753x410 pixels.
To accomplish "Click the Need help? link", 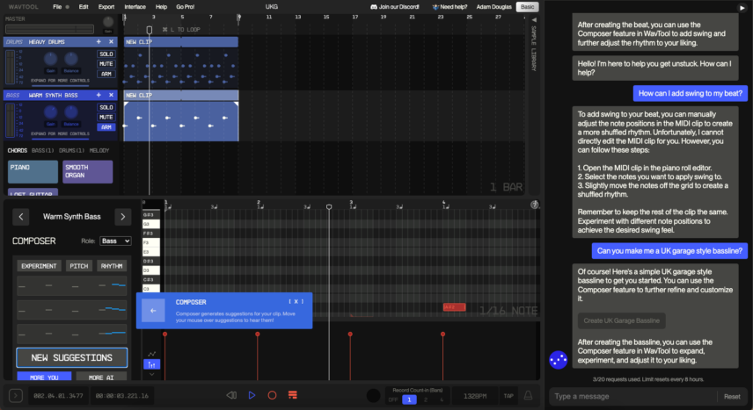I will tap(450, 7).
